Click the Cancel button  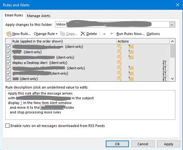(x=143, y=144)
